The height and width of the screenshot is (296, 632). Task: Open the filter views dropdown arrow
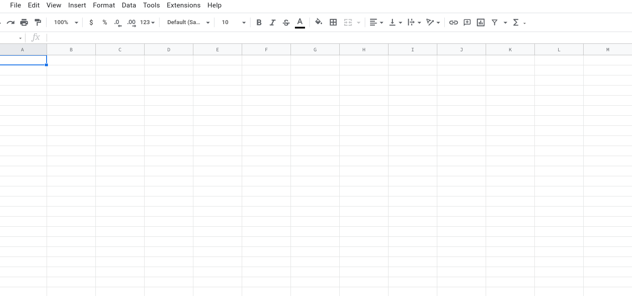click(505, 23)
